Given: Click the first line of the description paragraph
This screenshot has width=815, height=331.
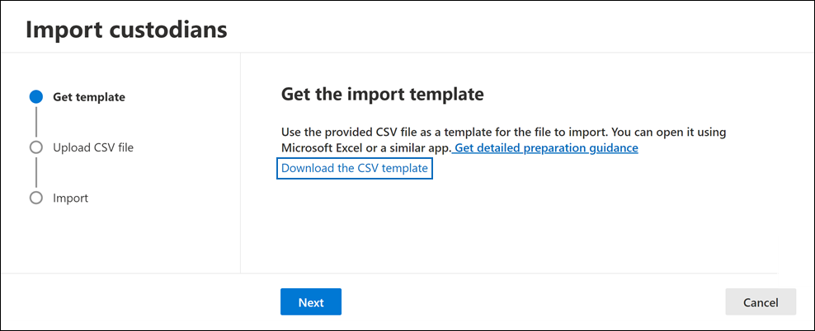Looking at the screenshot, I should [x=503, y=132].
